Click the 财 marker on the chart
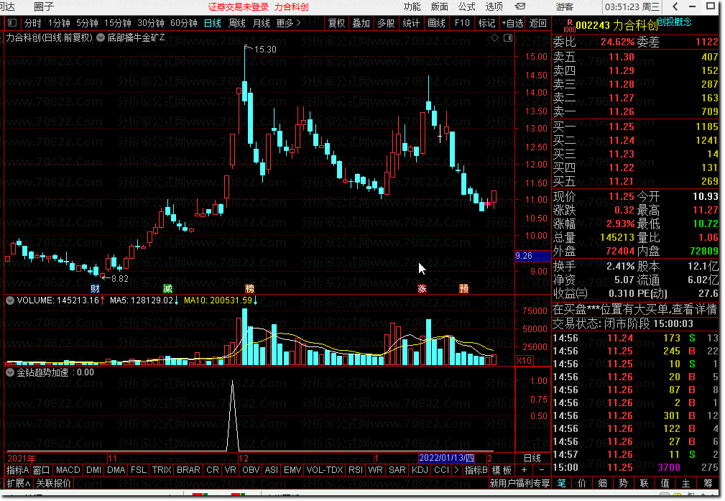 (95, 289)
